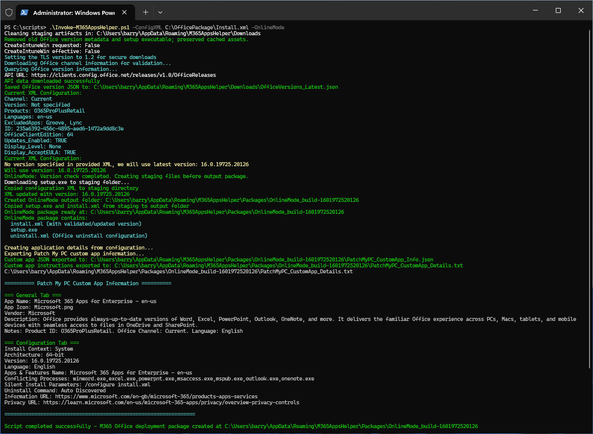Viewport: 593px width, 434px height.
Task: Click the Invoke-M365AppsHelper.ps1 command text
Action: coord(90,27)
